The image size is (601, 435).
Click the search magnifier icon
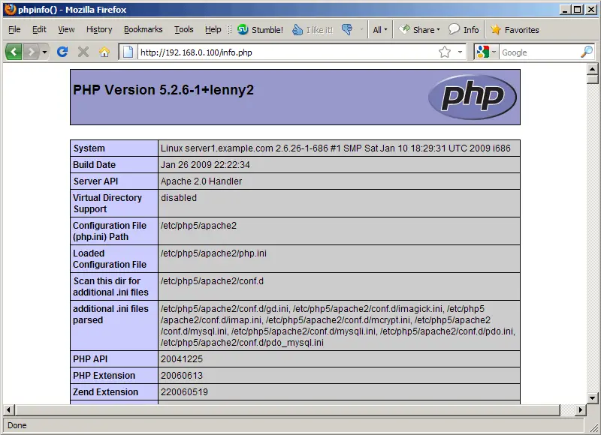587,52
